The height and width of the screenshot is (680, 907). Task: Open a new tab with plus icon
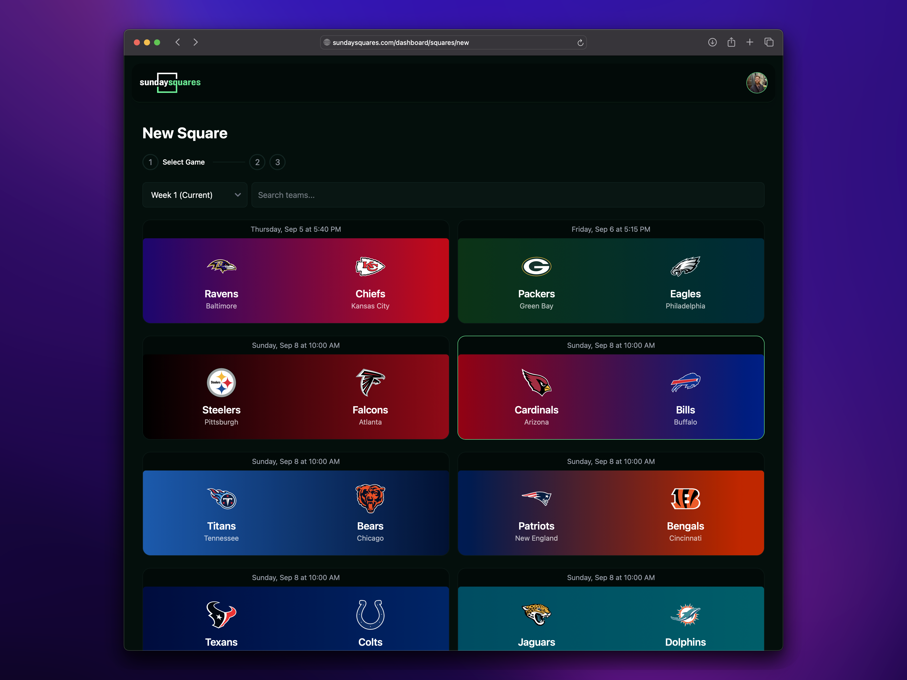point(749,42)
